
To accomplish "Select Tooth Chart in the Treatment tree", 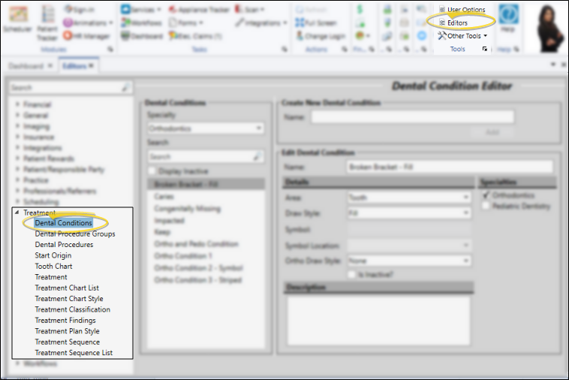I will [x=53, y=266].
